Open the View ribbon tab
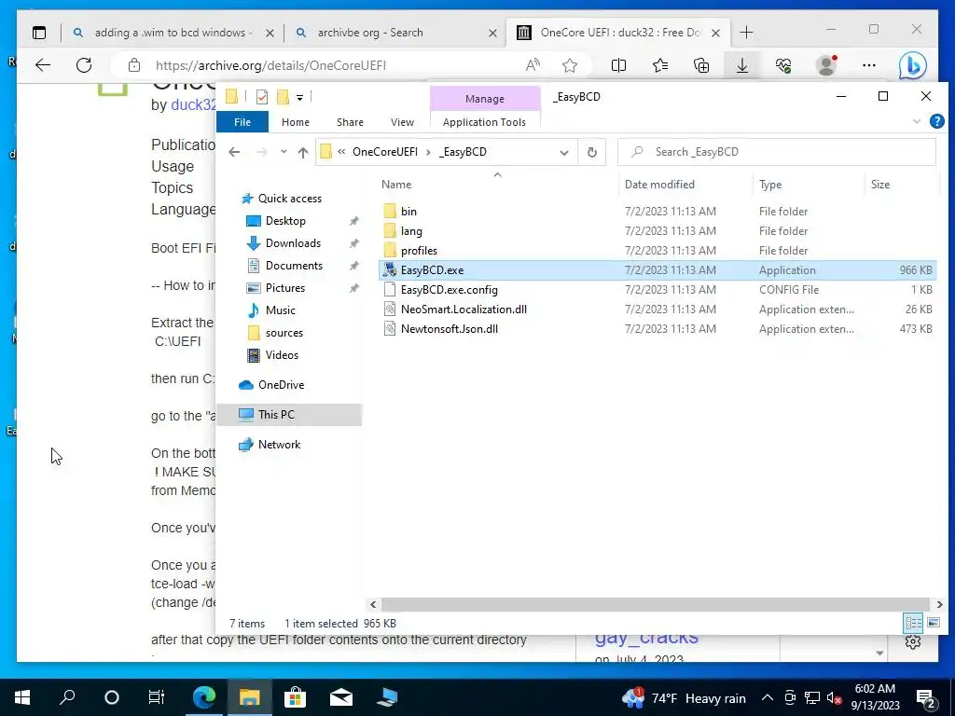Viewport: 955px width, 716px height. click(x=402, y=122)
